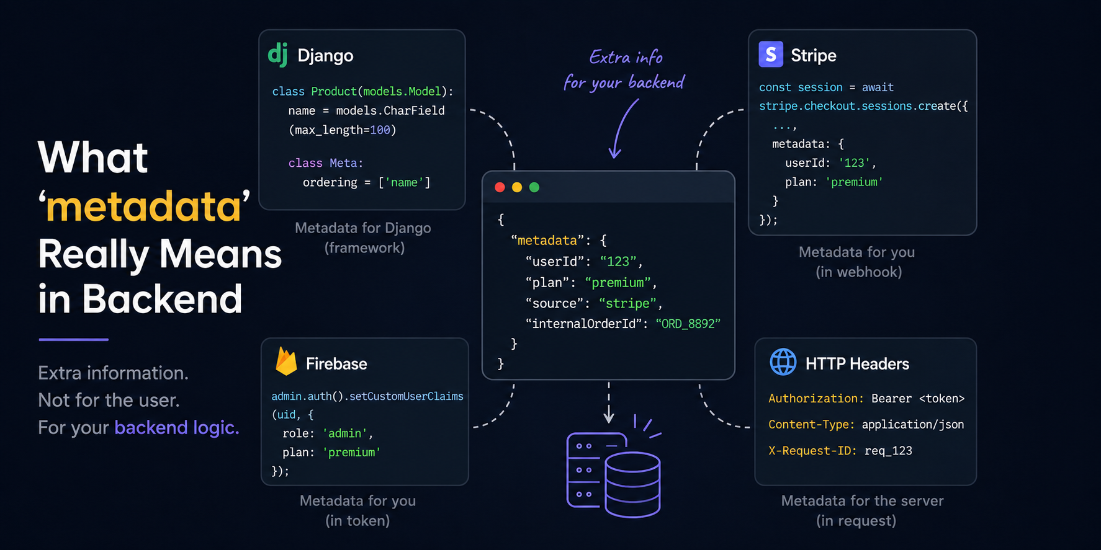Click the 'Authorization: Bearer <token>' header line
The width and height of the screenshot is (1101, 550).
pos(866,399)
